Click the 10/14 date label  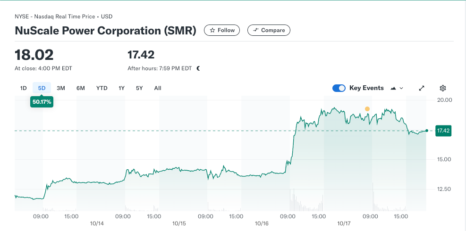click(97, 223)
